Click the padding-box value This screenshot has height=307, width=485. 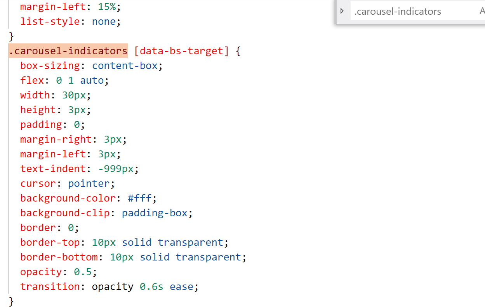(x=155, y=213)
